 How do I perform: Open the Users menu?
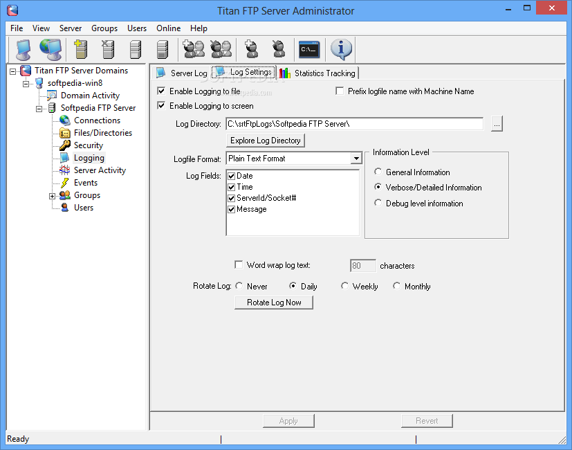point(137,28)
